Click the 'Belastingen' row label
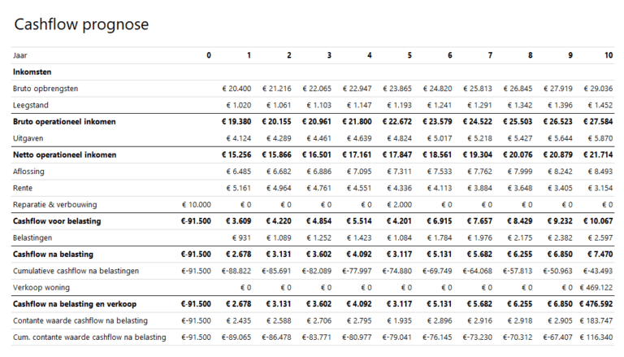Viewport: 624px width, 357px height. click(32, 238)
